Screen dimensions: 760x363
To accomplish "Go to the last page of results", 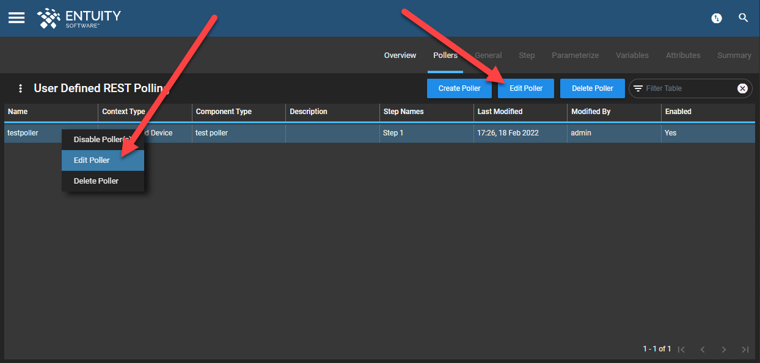I will pyautogui.click(x=745, y=350).
